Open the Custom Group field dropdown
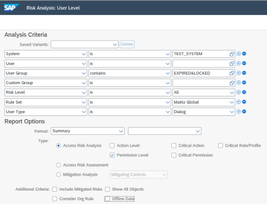The width and height of the screenshot is (267, 204). 83,83
